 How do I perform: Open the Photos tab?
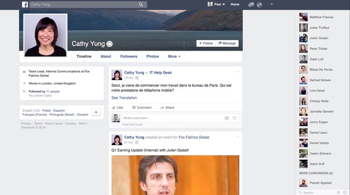tap(152, 56)
